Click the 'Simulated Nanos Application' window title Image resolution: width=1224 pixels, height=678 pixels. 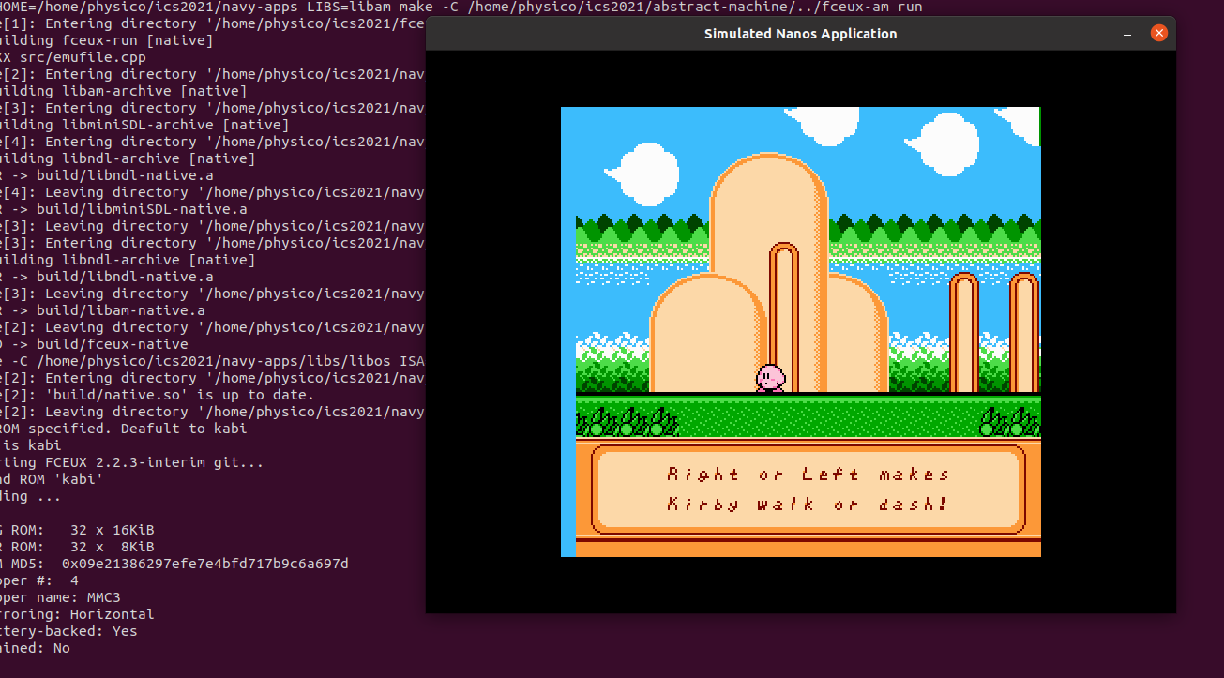point(800,34)
